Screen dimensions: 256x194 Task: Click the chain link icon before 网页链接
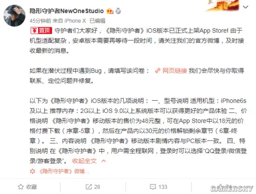157,71
